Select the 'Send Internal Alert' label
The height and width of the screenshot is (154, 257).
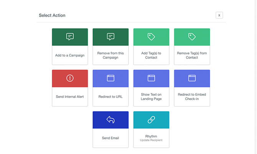pos(70,97)
